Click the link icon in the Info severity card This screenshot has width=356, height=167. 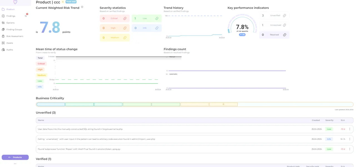pos(157,28)
